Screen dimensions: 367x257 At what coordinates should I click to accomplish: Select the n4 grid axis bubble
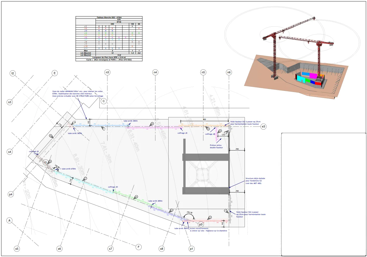click(155, 72)
